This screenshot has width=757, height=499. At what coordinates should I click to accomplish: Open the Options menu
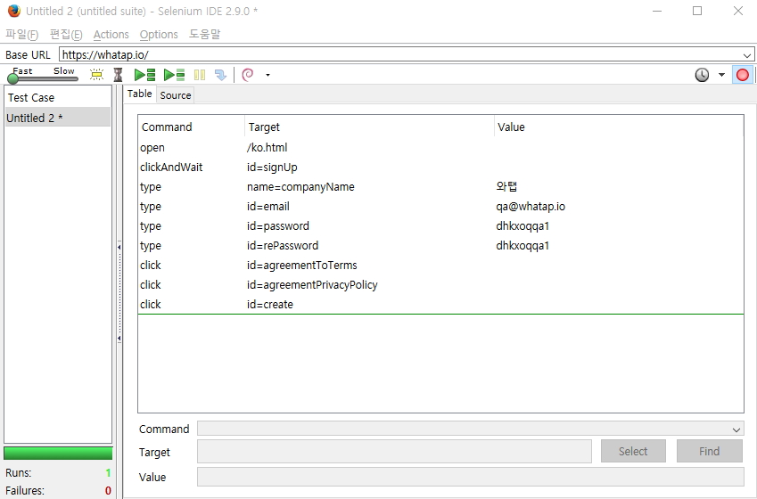click(x=159, y=34)
